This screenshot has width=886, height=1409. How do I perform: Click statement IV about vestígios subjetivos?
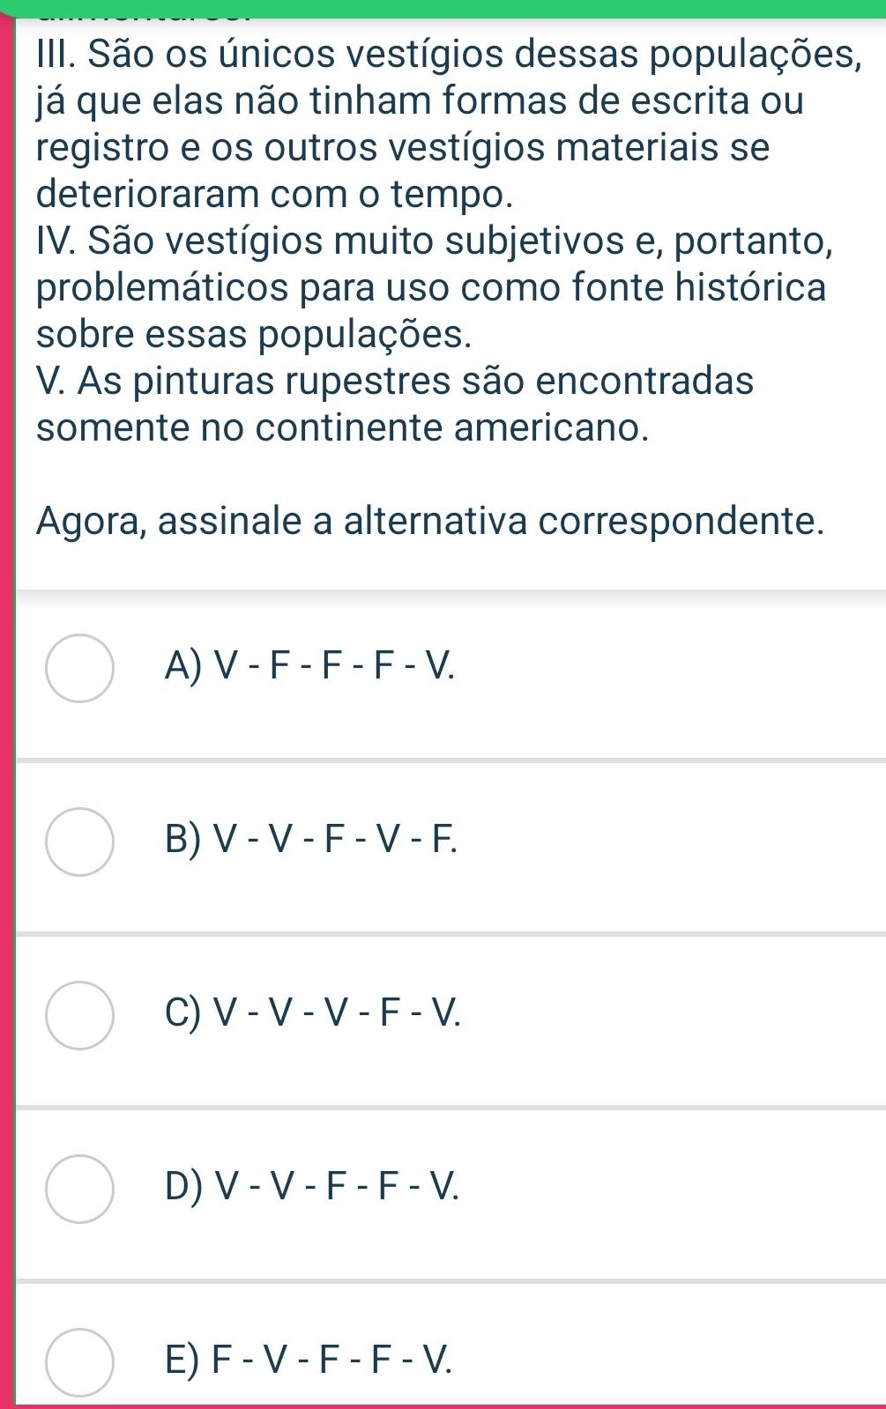click(433, 287)
